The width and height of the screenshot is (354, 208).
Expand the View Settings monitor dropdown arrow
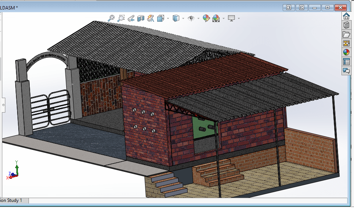[x=238, y=18]
